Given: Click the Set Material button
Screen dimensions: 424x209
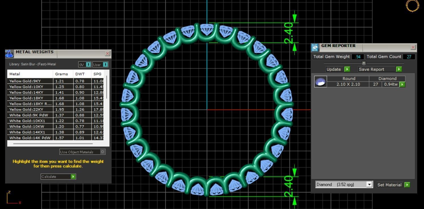Looking at the screenshot, I should (x=393, y=185).
